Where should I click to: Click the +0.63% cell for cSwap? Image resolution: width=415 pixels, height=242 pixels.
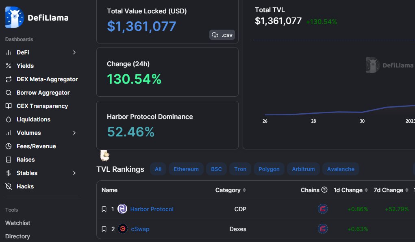pos(358,229)
